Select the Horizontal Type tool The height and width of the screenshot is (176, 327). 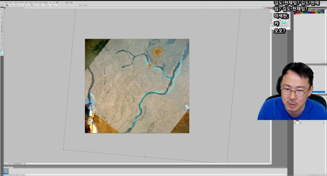click(1, 39)
